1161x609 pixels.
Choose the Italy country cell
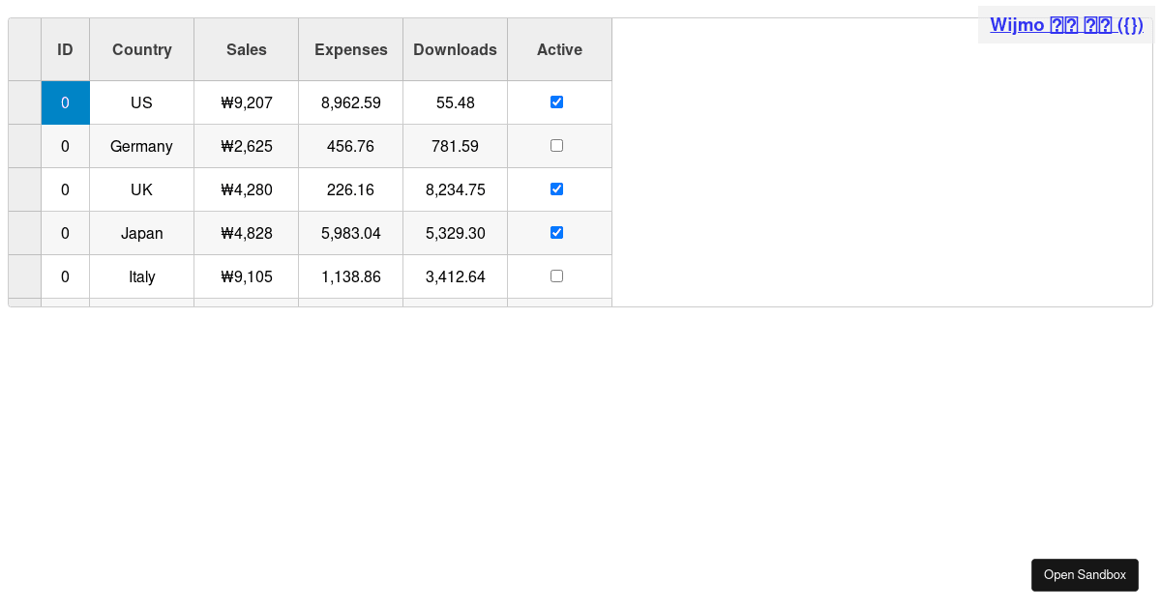tap(142, 276)
